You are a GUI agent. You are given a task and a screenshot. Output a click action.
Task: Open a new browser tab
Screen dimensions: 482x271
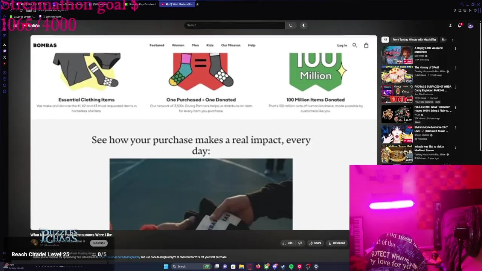(x=197, y=4)
